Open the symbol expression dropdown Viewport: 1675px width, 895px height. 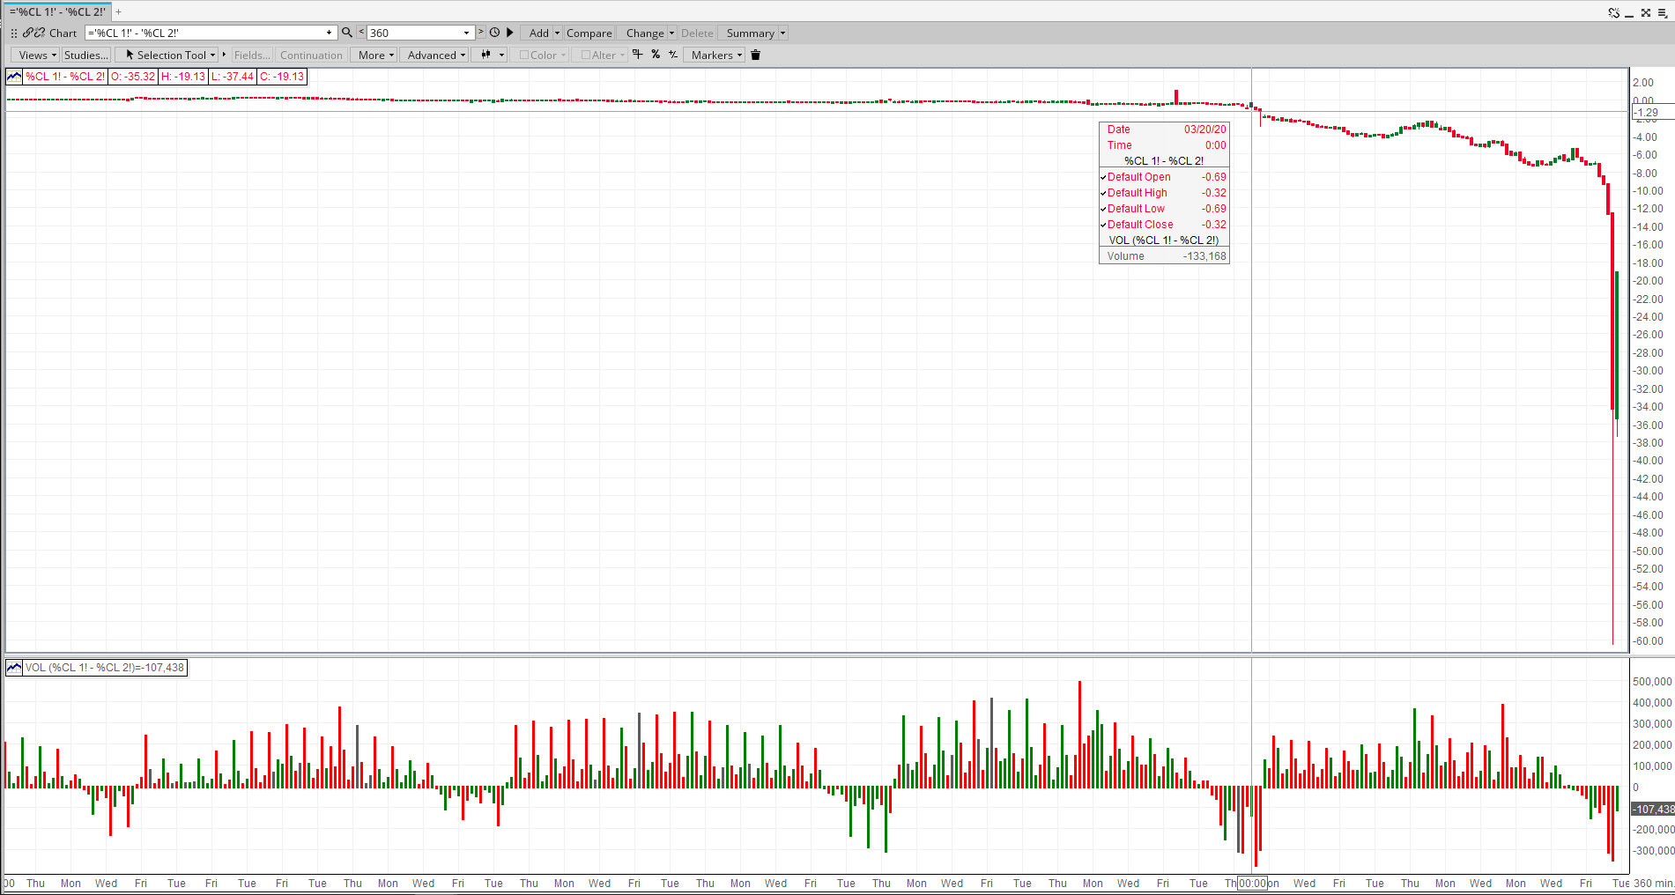point(329,33)
